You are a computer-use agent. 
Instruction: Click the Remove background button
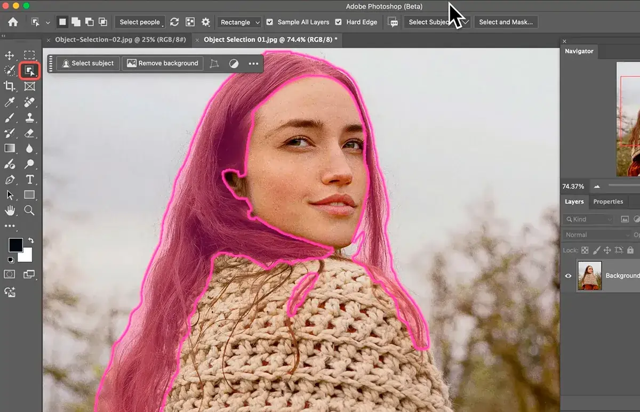163,63
